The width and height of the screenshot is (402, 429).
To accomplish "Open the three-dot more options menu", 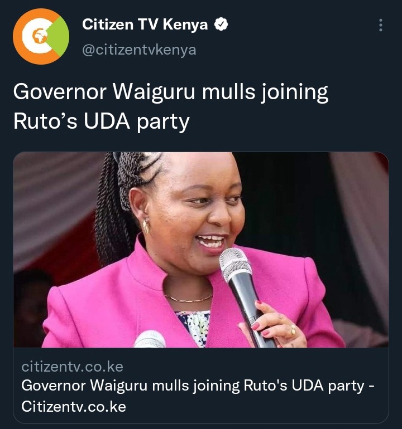I will point(380,25).
